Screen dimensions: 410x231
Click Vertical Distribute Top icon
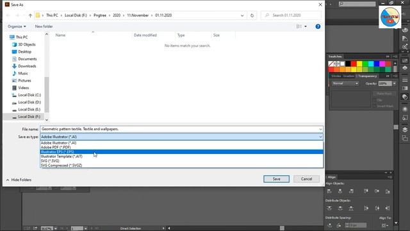pos(329,208)
